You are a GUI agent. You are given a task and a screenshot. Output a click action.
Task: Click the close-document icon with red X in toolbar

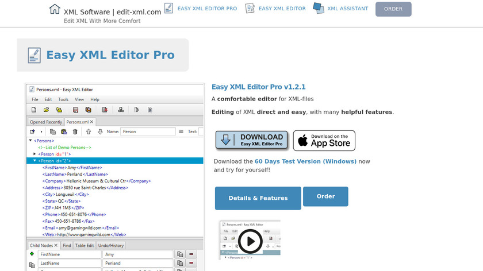(x=105, y=110)
